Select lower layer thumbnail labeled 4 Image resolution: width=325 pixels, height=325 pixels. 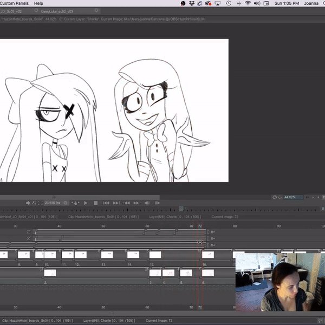click(x=168, y=273)
